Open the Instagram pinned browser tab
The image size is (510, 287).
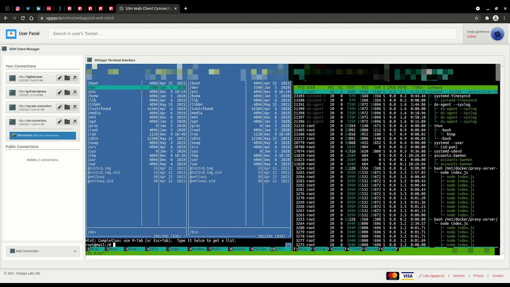pos(18,8)
